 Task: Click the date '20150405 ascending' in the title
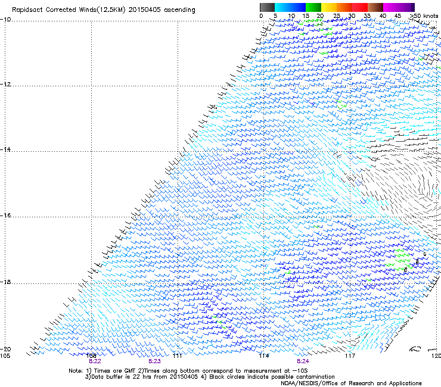(x=162, y=10)
